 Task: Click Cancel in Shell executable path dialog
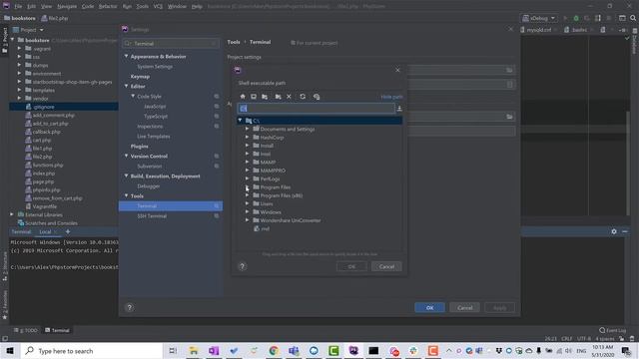click(x=386, y=266)
